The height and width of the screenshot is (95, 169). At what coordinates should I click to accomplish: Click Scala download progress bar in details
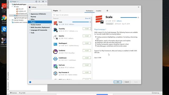(129, 17)
